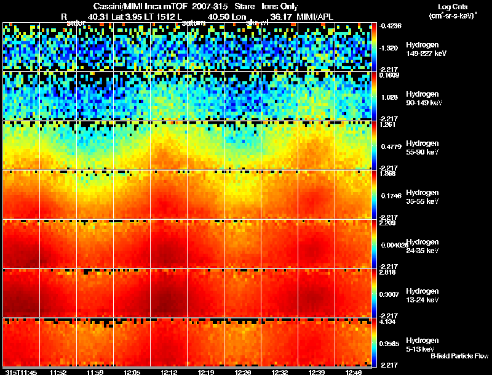Click the 'MIMI/APL' text in the header

click(x=315, y=17)
